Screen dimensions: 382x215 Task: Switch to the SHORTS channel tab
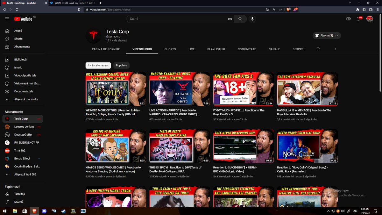click(170, 49)
